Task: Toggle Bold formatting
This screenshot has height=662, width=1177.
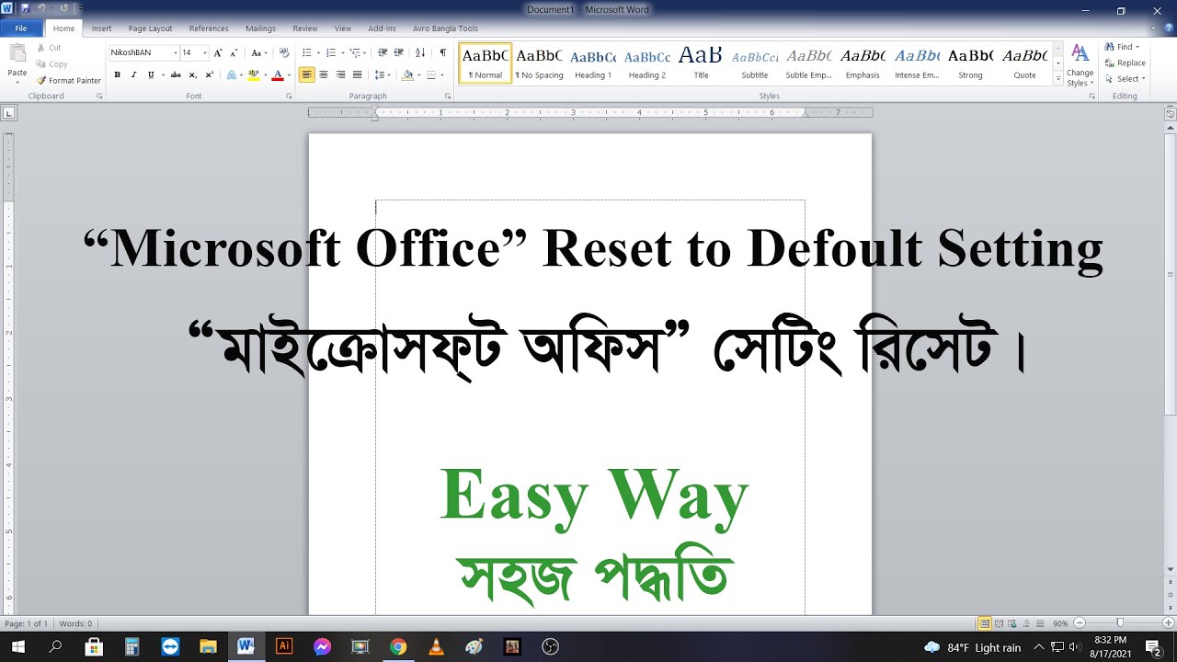Action: click(x=117, y=75)
